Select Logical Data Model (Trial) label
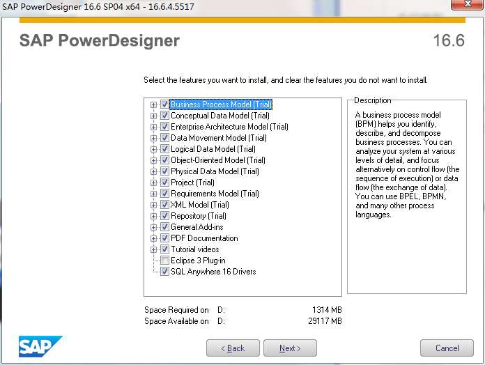The image size is (485, 365). pyautogui.click(x=213, y=149)
